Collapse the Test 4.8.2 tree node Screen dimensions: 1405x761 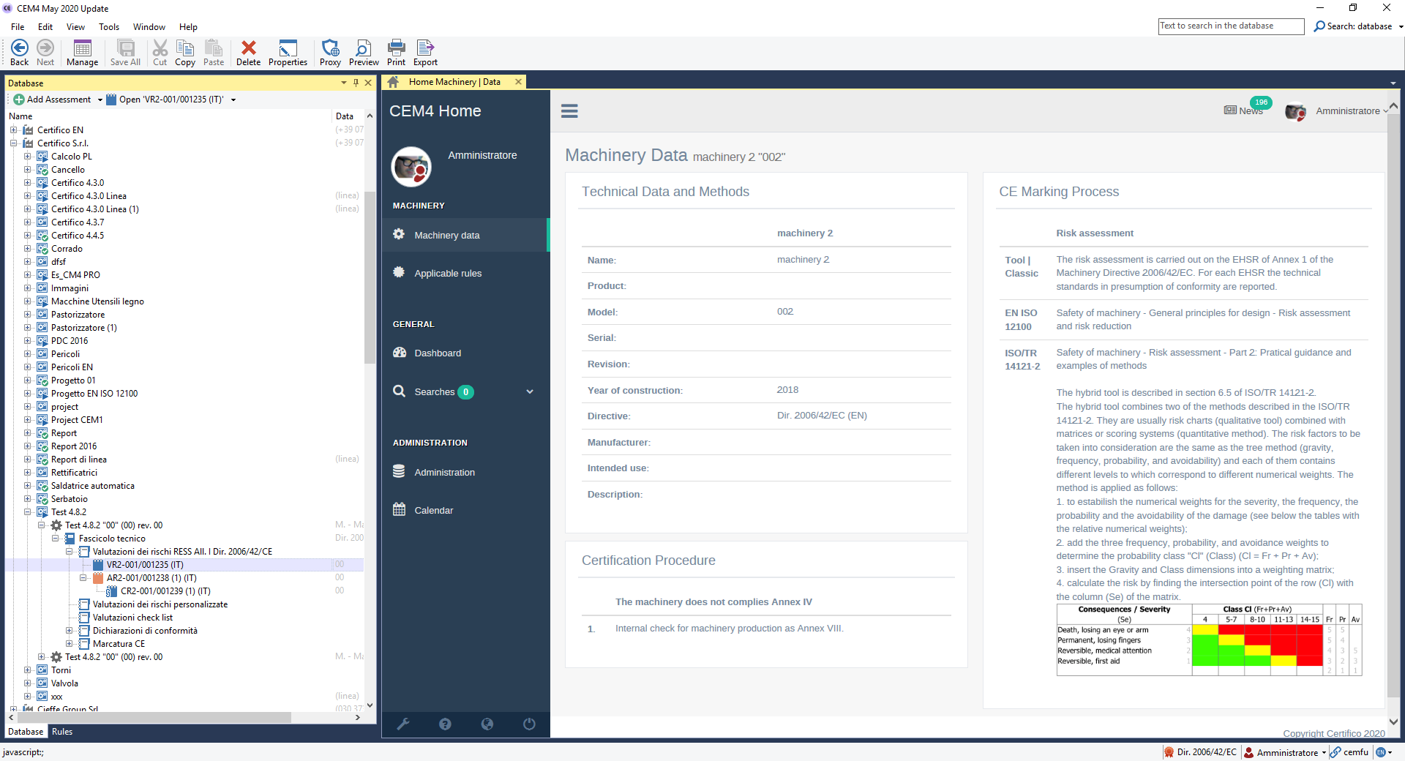coord(27,512)
